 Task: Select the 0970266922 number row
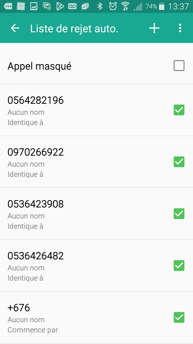96,162
